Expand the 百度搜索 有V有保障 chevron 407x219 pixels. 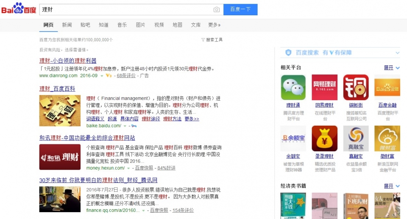pyautogui.click(x=397, y=53)
